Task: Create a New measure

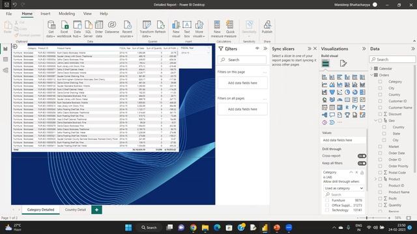Action: tap(217, 29)
